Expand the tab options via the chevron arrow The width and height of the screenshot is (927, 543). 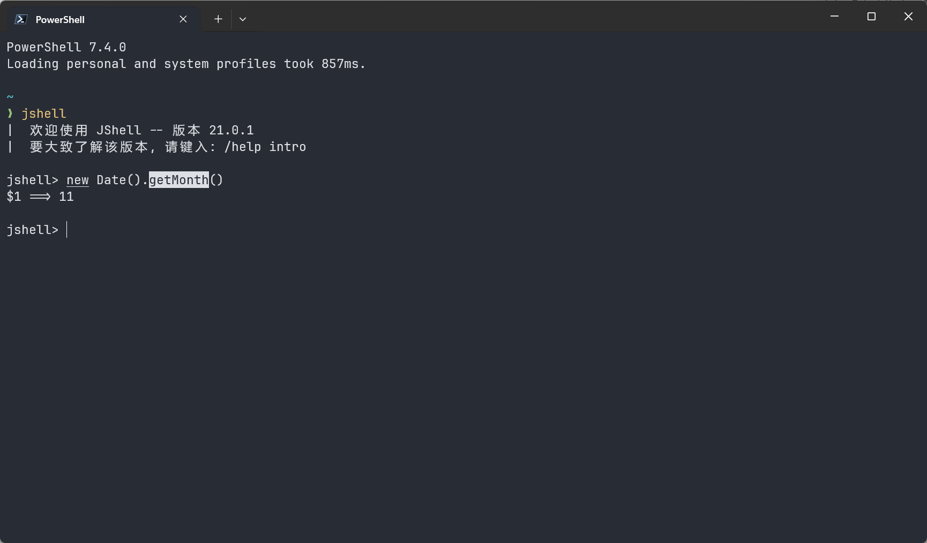[243, 19]
